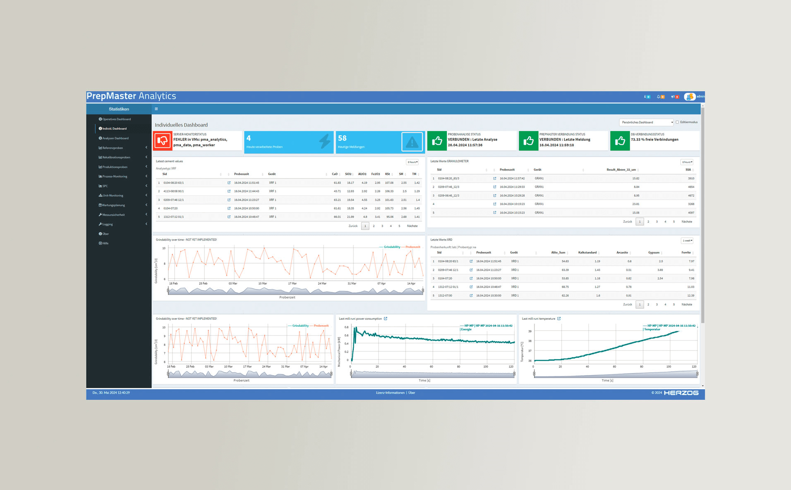
Task: Open sample link for cement 0209-07:46 12/1
Action: [x=229, y=200]
